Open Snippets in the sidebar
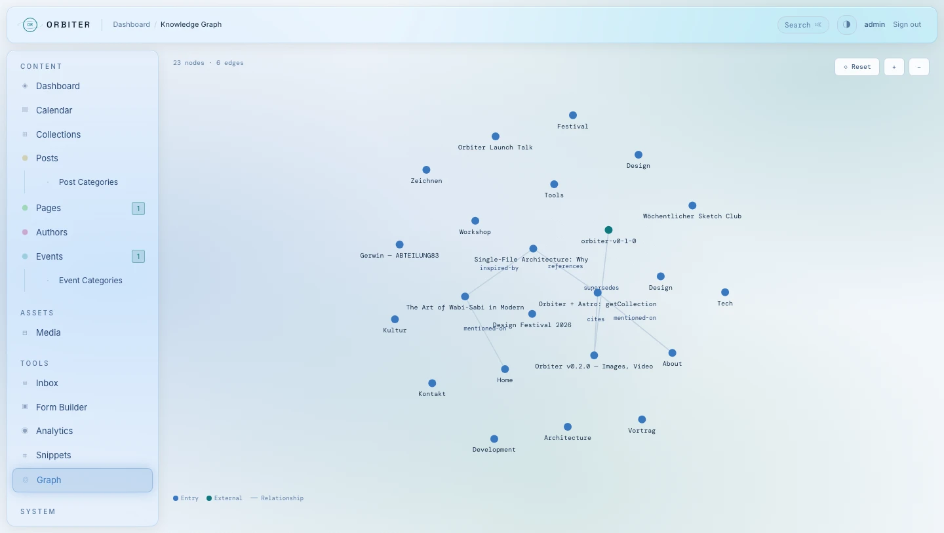Viewport: 944px width, 533px height. click(x=83, y=455)
